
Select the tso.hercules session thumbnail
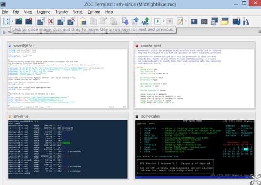pos(195,146)
